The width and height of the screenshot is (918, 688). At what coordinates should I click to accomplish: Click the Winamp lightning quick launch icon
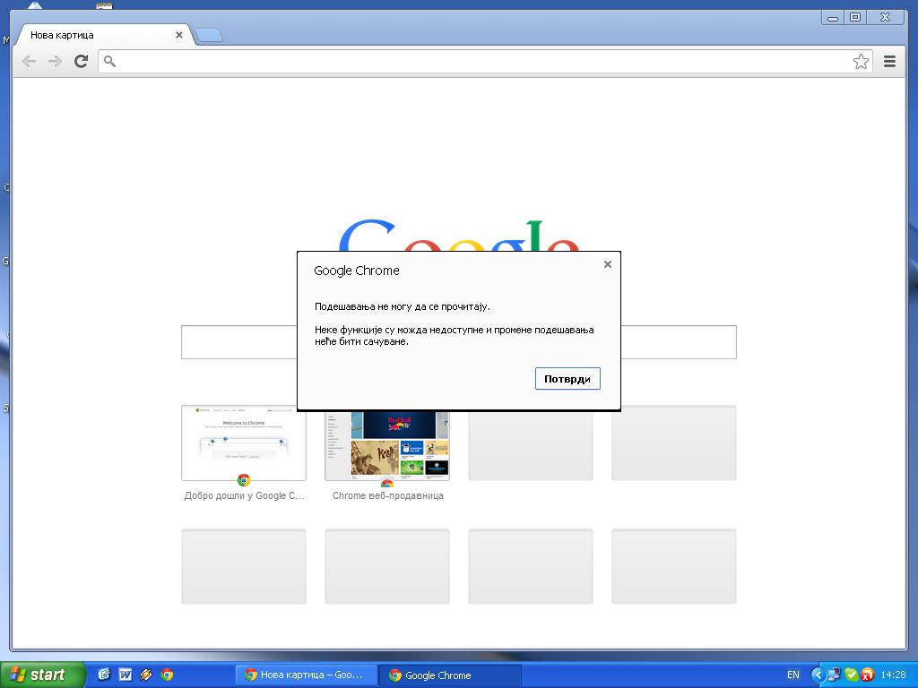(146, 675)
